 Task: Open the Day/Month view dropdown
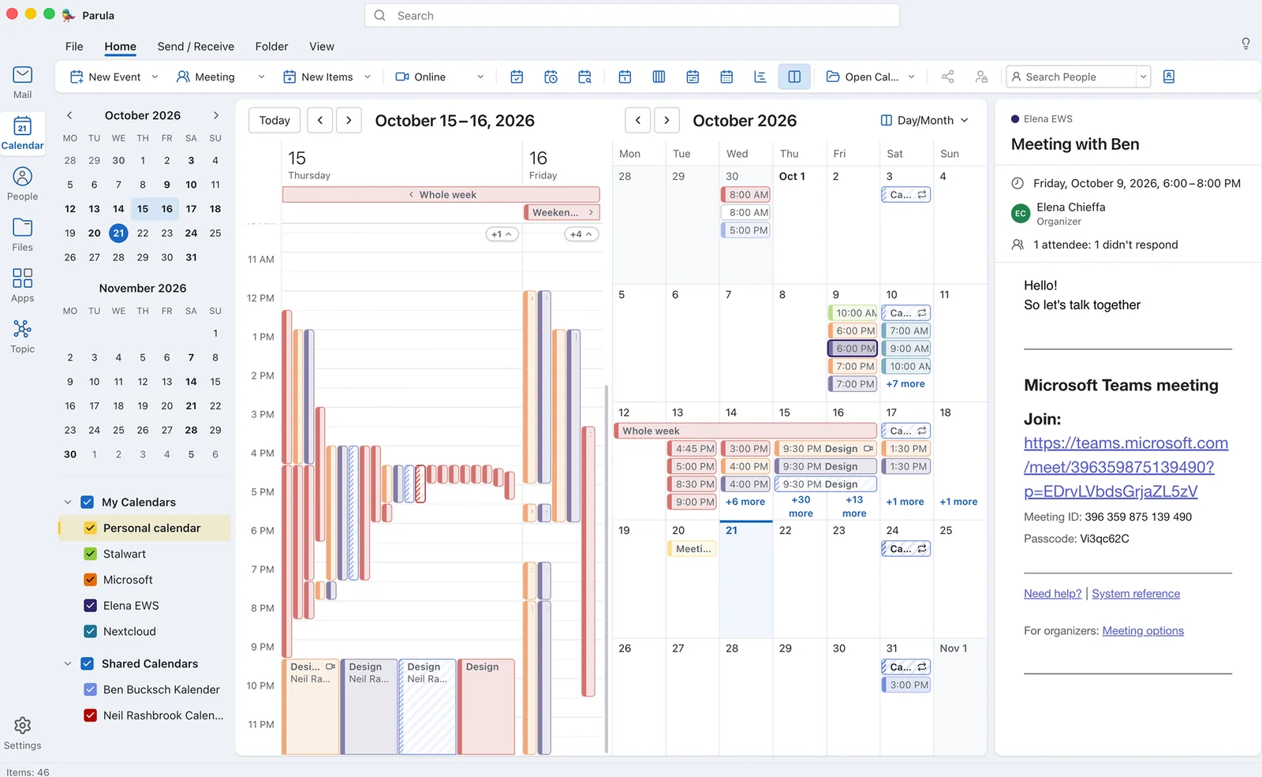tap(924, 121)
